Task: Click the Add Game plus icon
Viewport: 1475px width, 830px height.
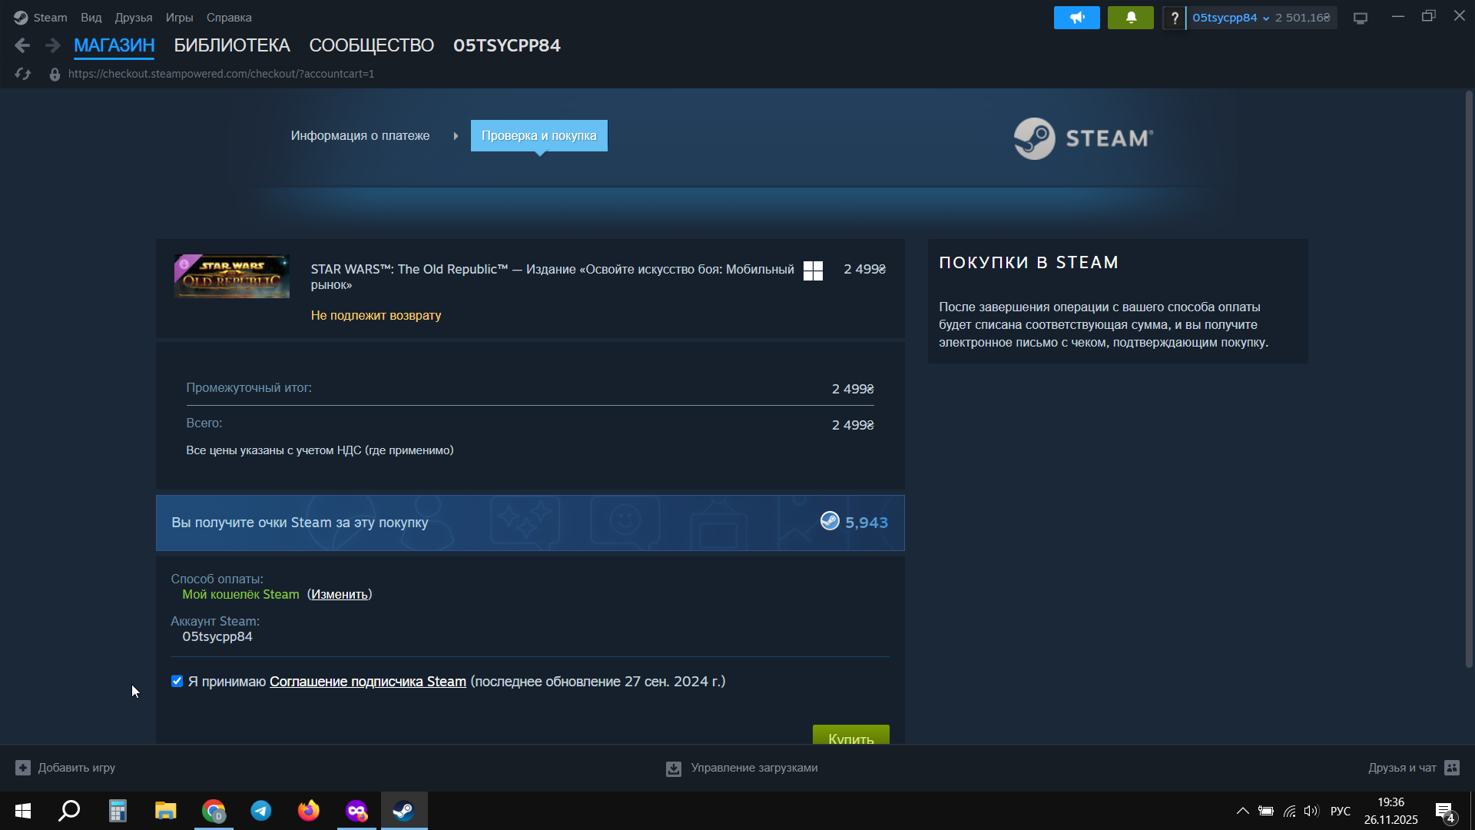Action: coord(23,768)
